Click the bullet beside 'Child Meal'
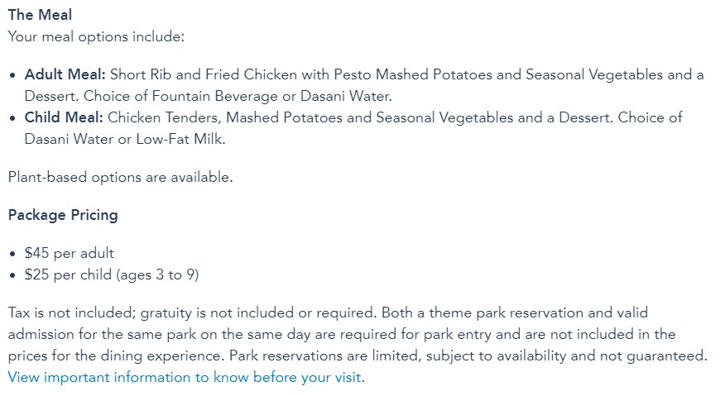This screenshot has width=725, height=396. pyautogui.click(x=12, y=118)
